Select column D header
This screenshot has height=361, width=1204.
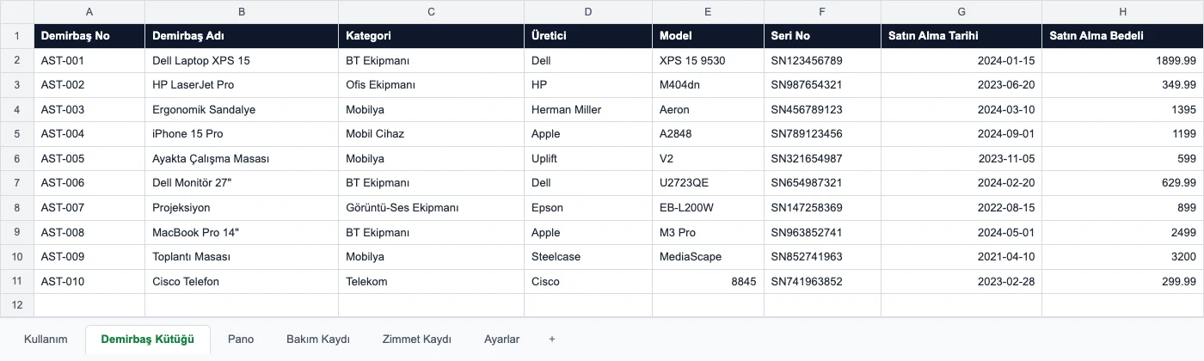tap(588, 12)
